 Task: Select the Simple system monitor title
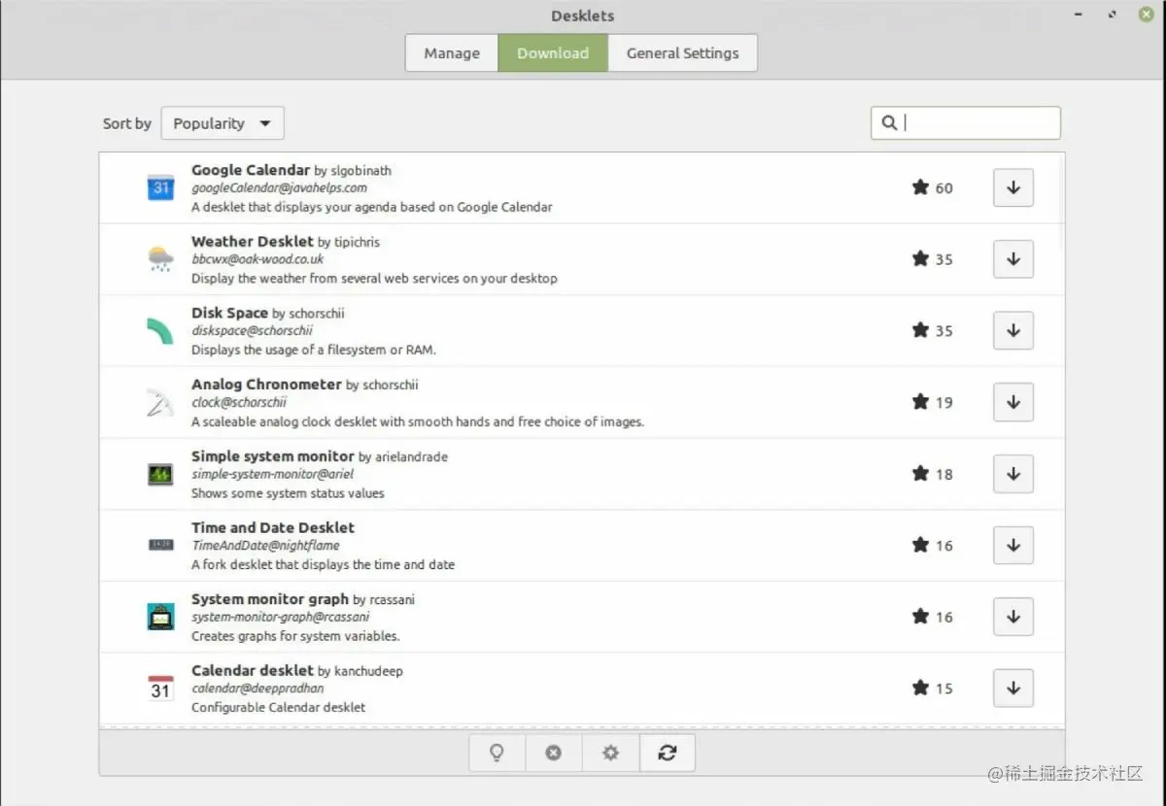pos(272,456)
